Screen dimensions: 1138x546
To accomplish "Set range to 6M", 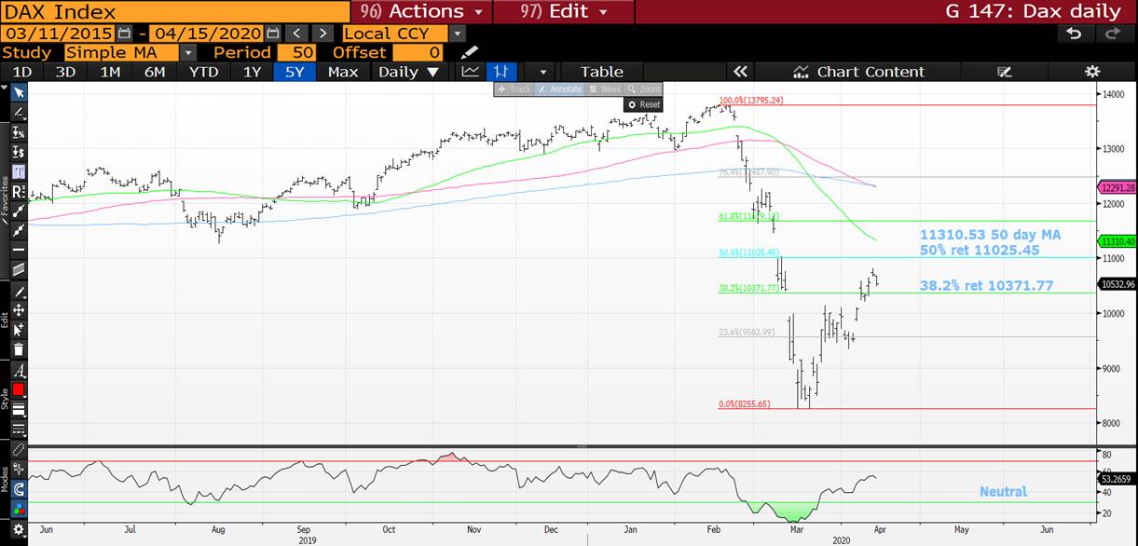I will (155, 72).
